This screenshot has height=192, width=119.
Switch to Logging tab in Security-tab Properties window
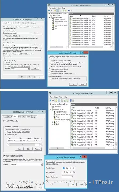tap(33, 23)
